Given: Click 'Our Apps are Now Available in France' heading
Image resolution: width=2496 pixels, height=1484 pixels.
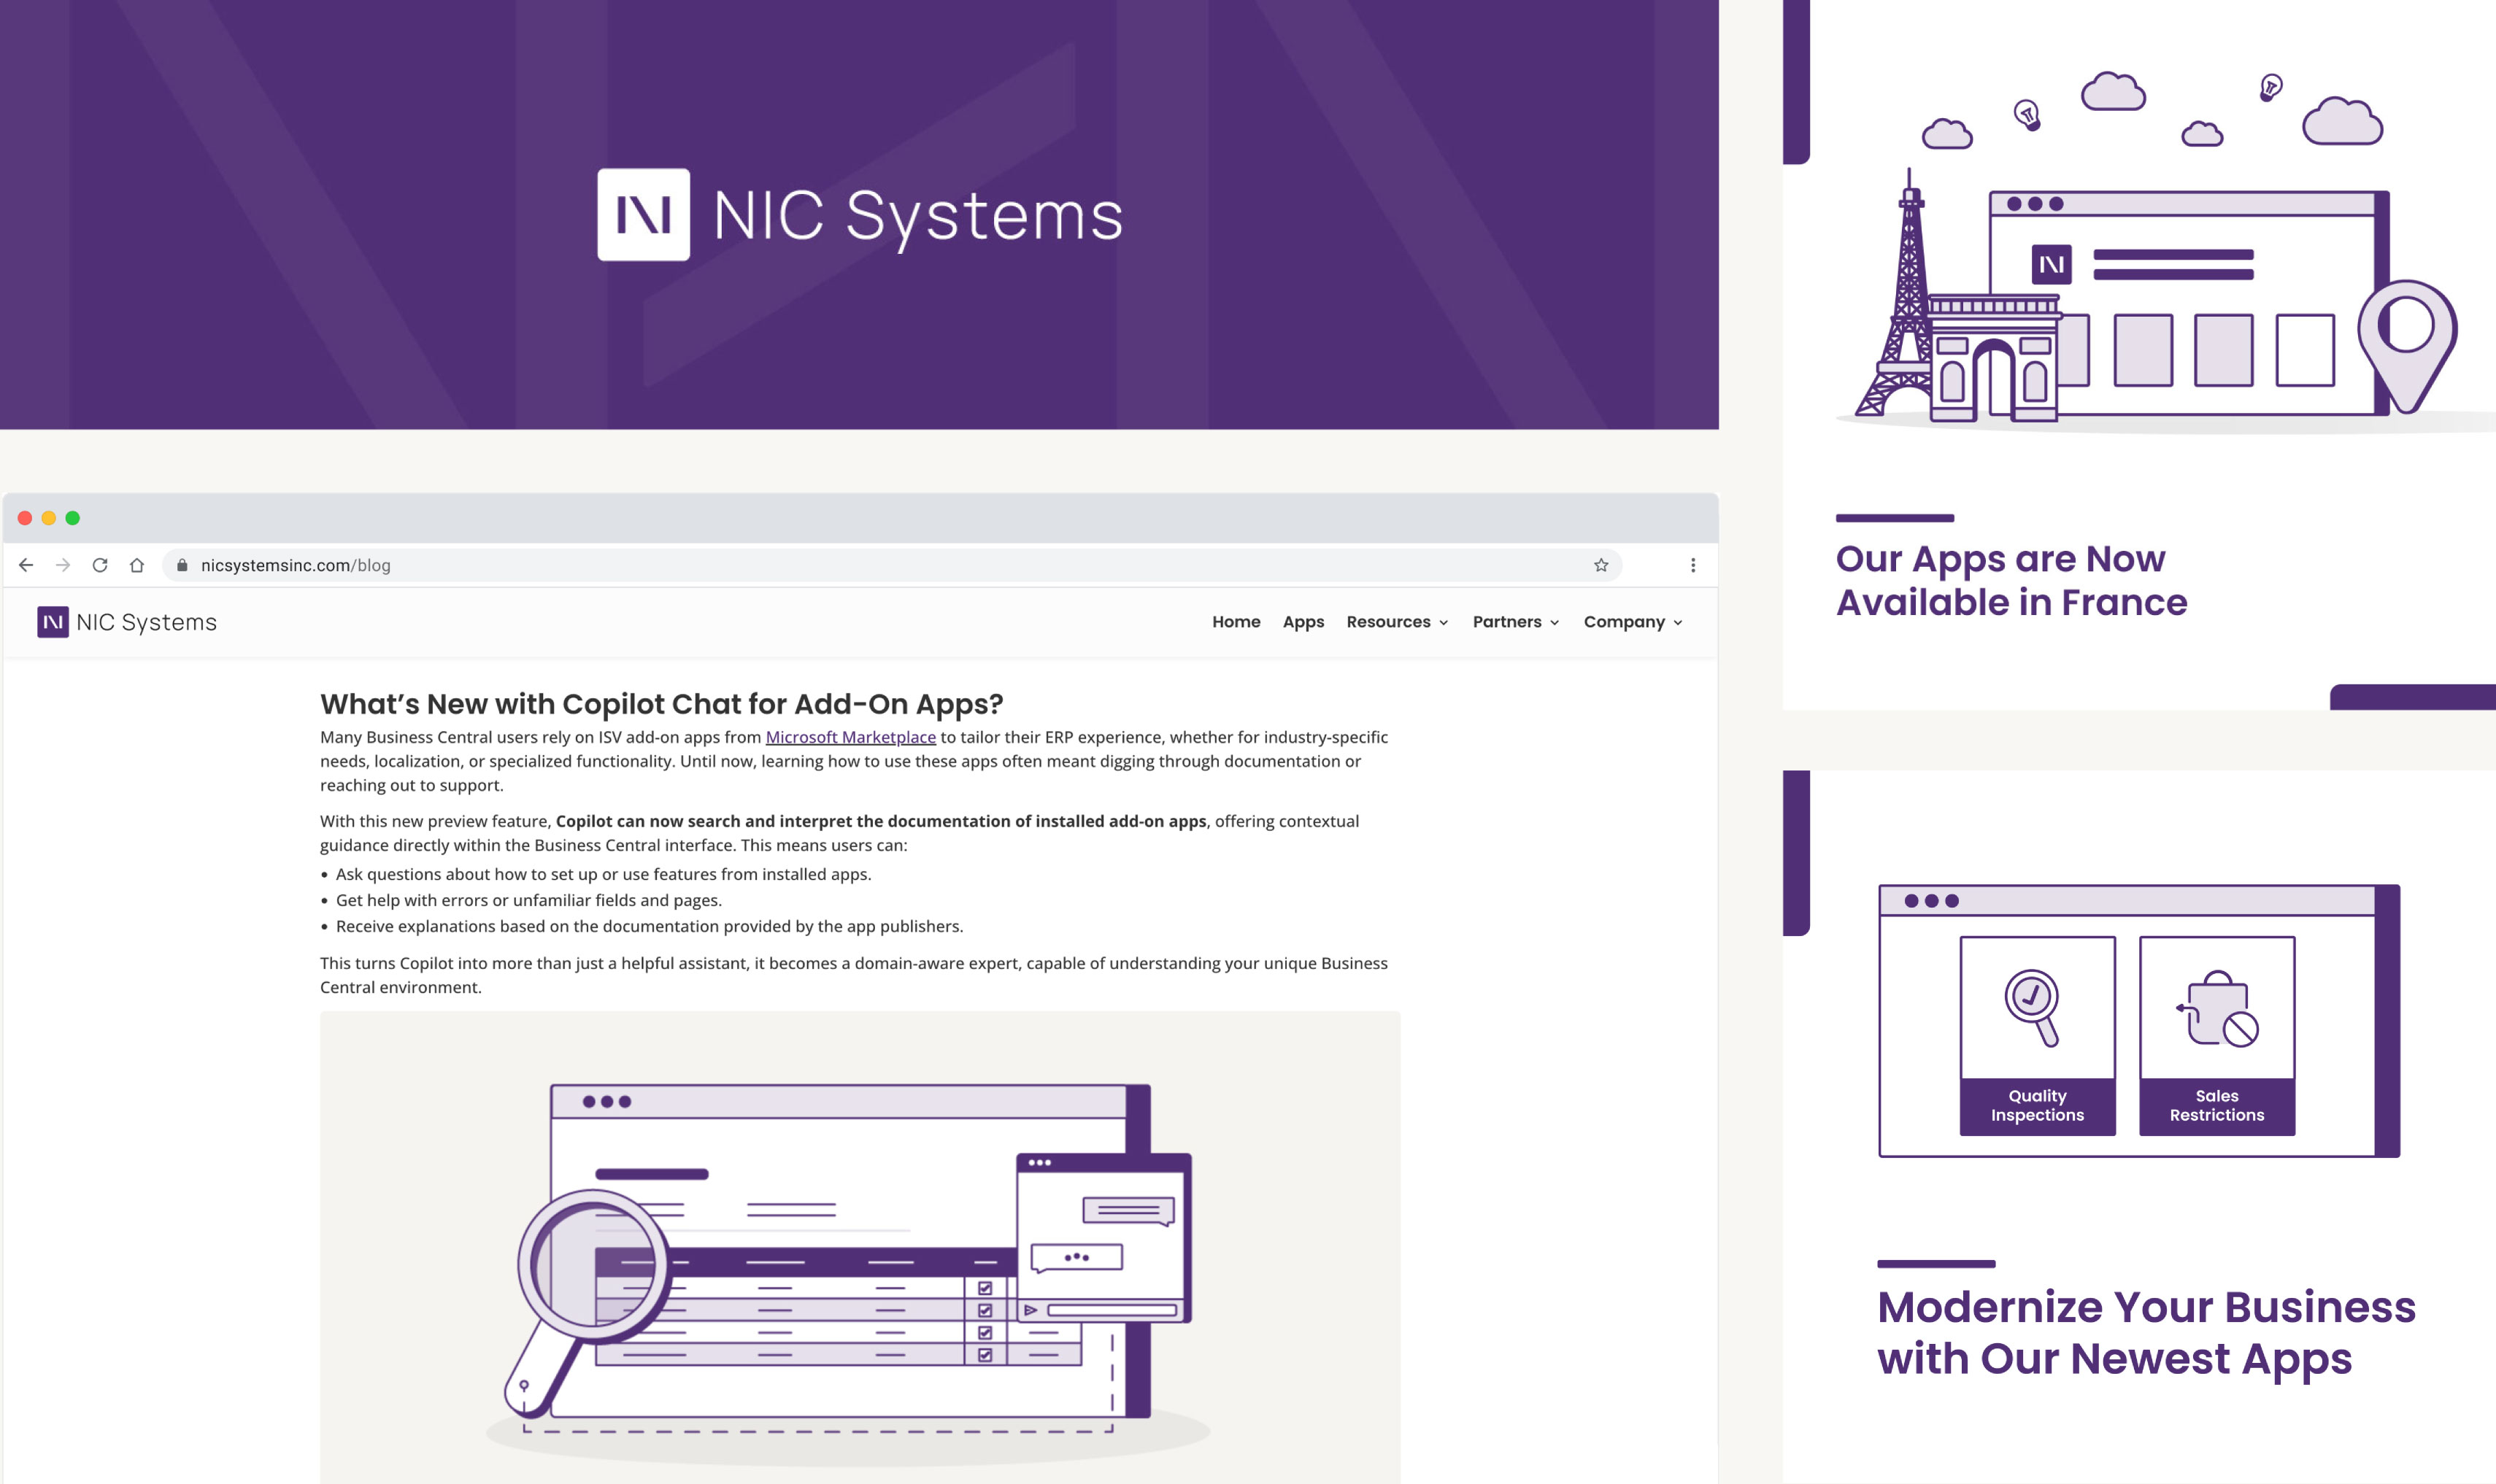Looking at the screenshot, I should coord(2012,580).
